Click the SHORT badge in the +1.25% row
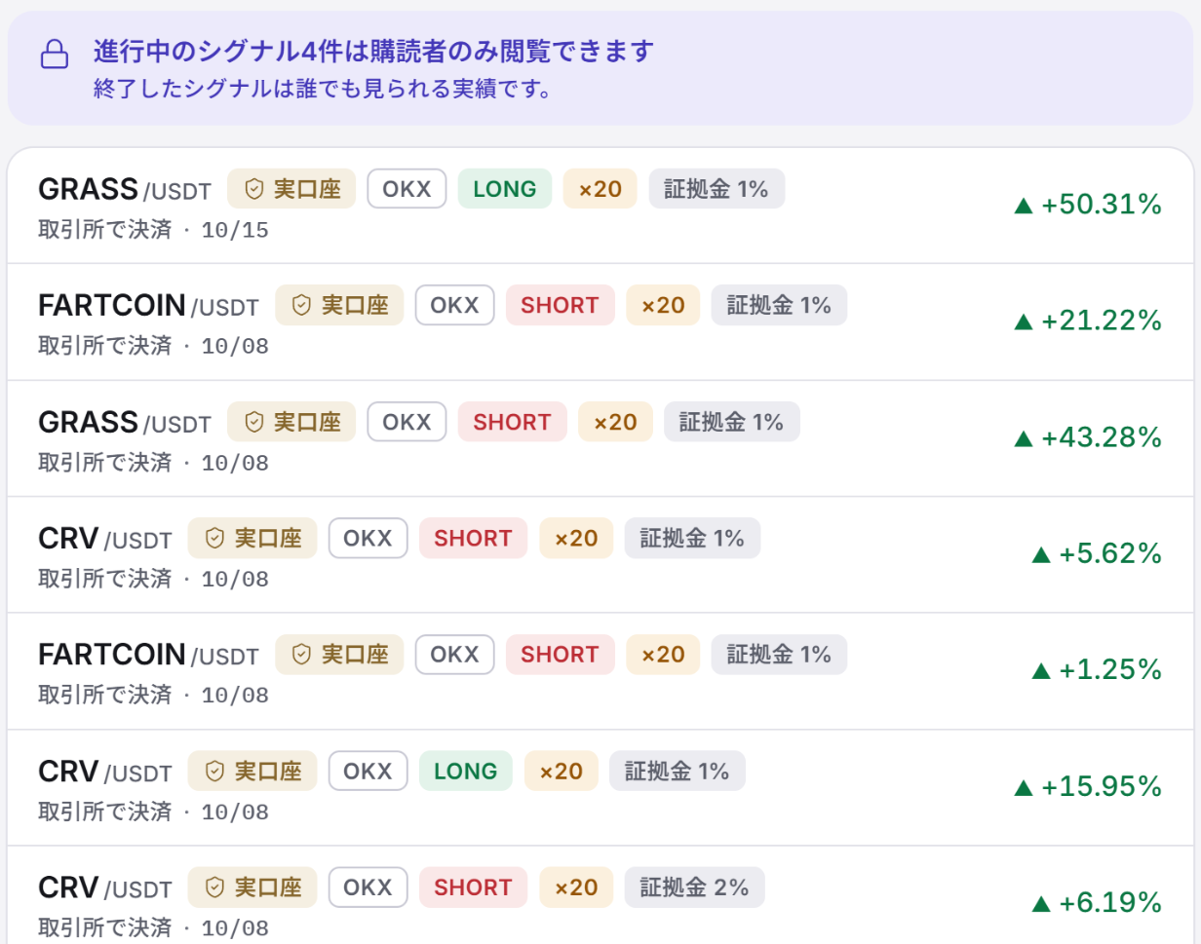The height and width of the screenshot is (944, 1201). coord(561,655)
